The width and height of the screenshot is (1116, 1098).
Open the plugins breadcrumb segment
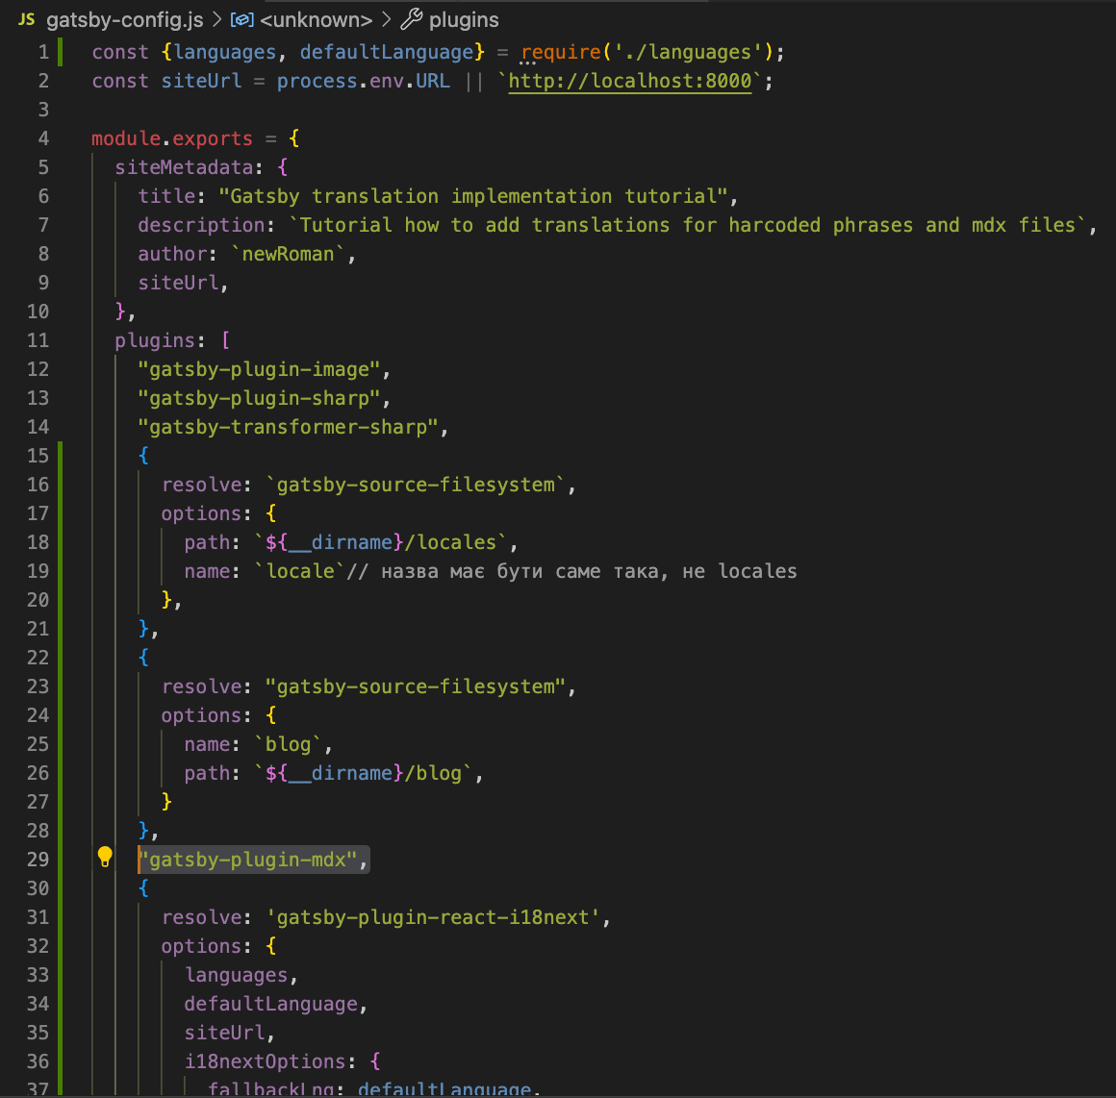tap(464, 20)
